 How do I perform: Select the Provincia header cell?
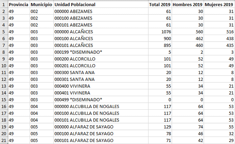19,4
